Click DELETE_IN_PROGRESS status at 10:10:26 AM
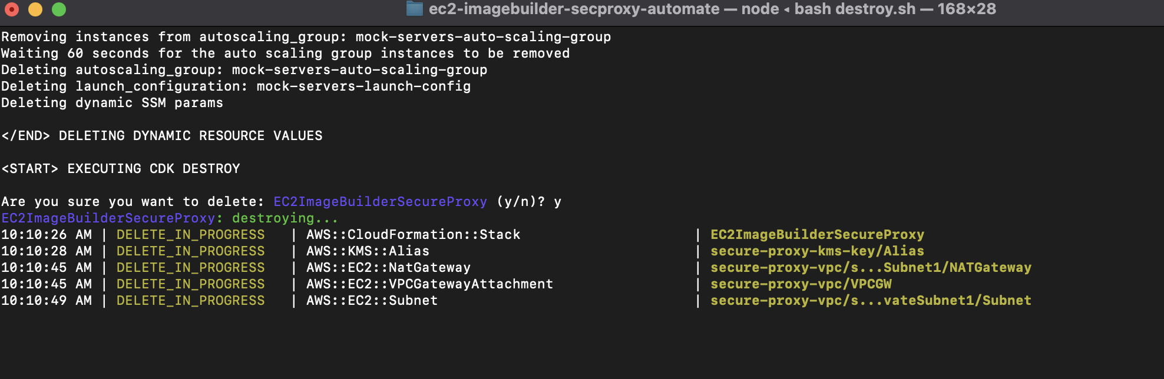Viewport: 1164px width, 379px height. click(190, 235)
